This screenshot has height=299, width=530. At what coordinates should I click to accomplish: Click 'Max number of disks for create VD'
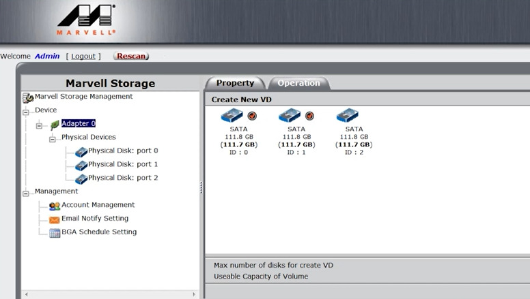click(273, 266)
